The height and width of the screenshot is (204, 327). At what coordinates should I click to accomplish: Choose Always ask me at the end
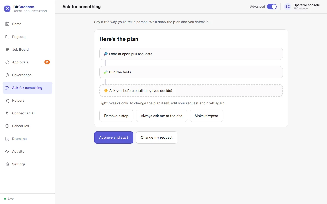(161, 116)
